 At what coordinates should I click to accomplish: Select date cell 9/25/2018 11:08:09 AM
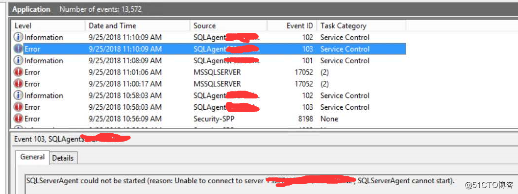(x=125, y=60)
